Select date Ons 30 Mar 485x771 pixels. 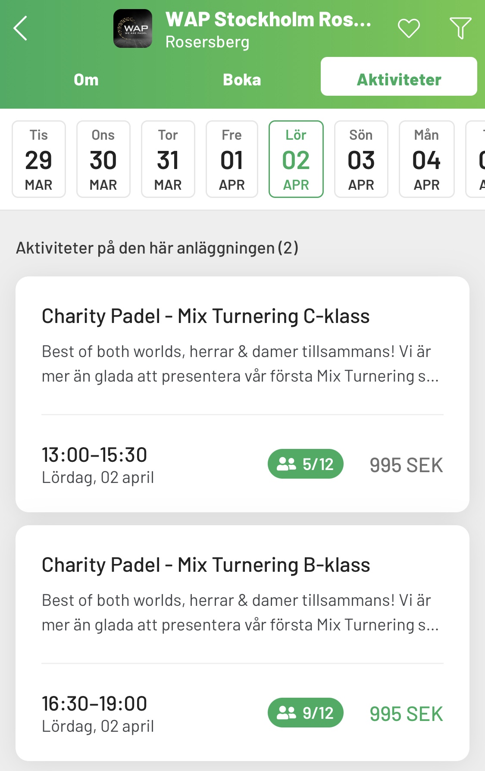tap(103, 159)
